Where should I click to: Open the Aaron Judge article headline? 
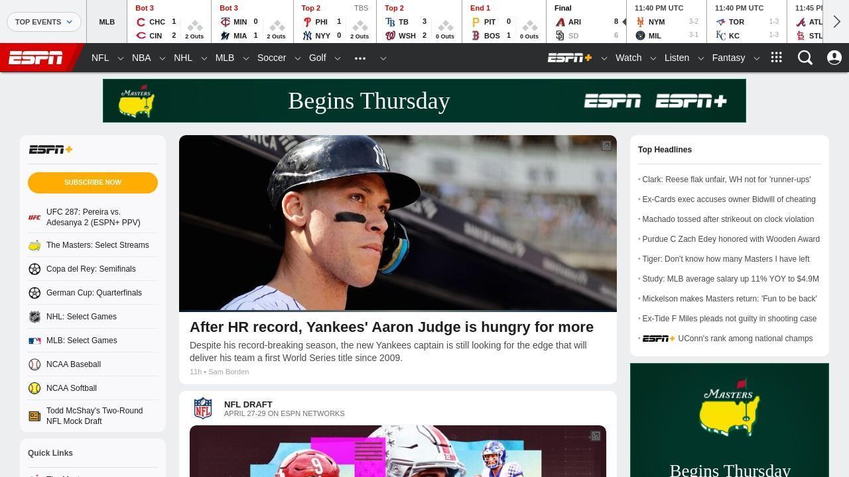[x=391, y=327]
